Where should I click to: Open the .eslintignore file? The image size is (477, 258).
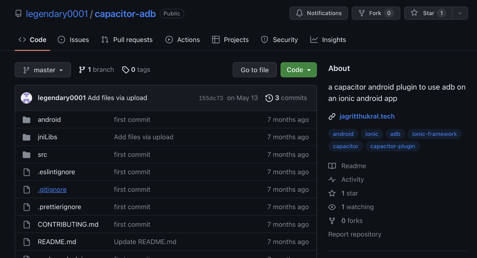tap(56, 172)
